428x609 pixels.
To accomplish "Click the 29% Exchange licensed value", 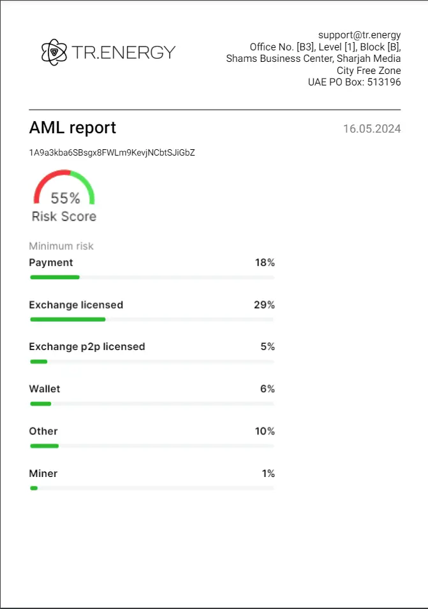I will coord(264,305).
